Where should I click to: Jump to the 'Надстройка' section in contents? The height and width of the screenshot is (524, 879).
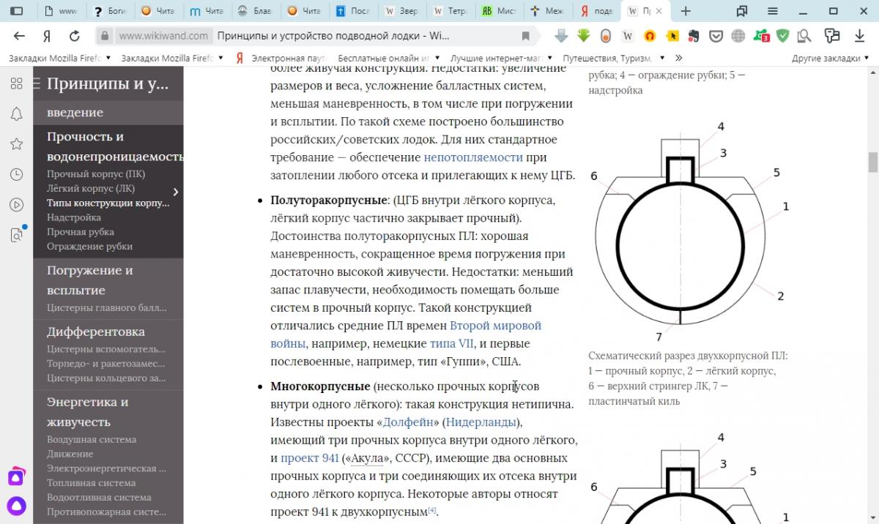click(74, 217)
